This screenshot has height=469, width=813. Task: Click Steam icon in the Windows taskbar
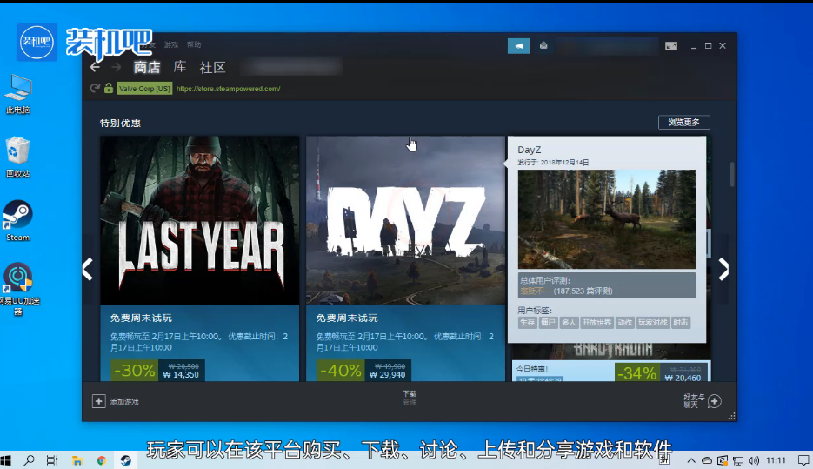126,459
